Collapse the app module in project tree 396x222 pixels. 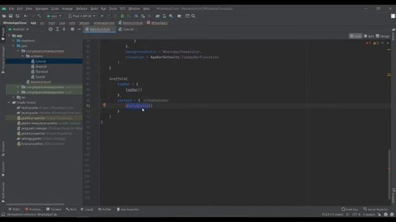click(x=9, y=36)
